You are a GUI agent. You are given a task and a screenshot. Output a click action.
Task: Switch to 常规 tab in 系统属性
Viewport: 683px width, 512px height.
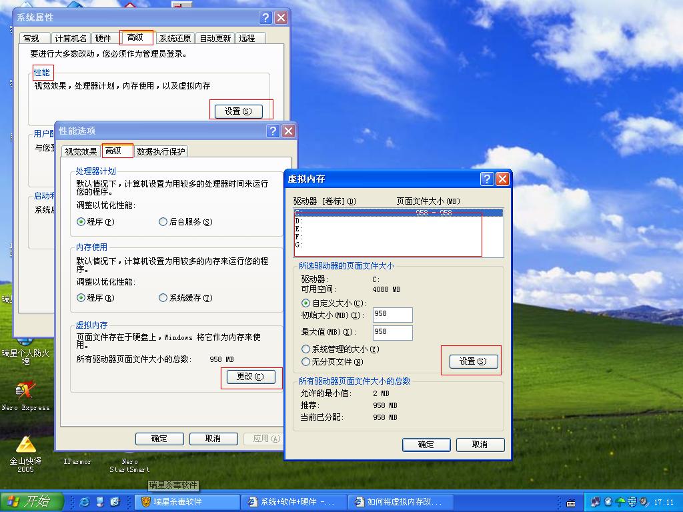pyautogui.click(x=34, y=38)
